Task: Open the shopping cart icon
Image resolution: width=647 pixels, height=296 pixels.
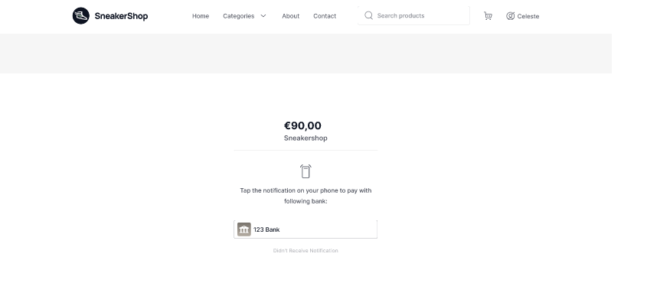Action: [488, 16]
